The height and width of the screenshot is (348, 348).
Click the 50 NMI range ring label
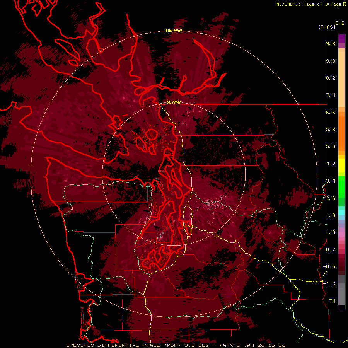click(x=174, y=102)
